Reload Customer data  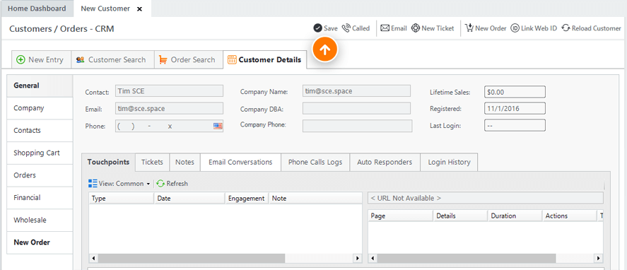point(591,28)
